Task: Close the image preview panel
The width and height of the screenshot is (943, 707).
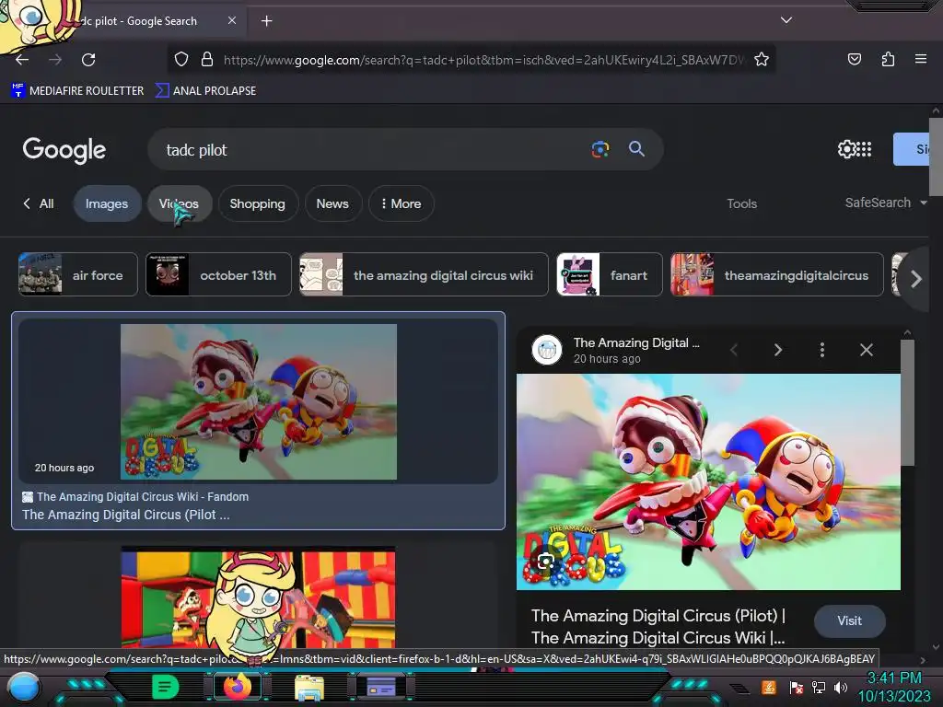Action: [x=866, y=350]
